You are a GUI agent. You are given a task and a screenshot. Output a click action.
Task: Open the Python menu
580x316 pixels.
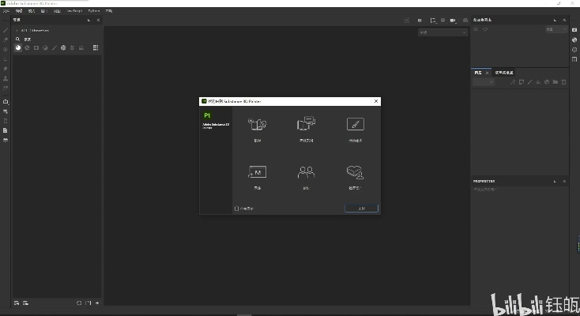94,11
